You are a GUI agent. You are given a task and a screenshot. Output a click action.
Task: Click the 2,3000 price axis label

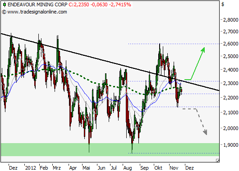pos(230,83)
